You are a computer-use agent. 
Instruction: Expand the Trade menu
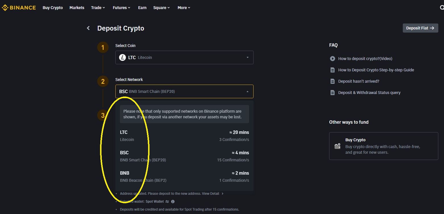click(x=98, y=8)
